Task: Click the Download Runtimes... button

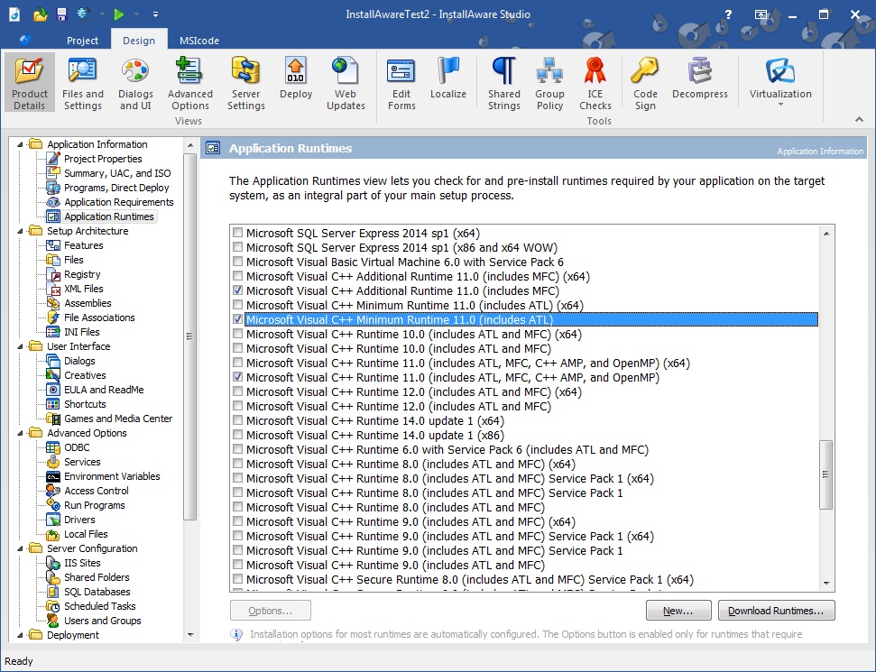Action: [x=776, y=611]
